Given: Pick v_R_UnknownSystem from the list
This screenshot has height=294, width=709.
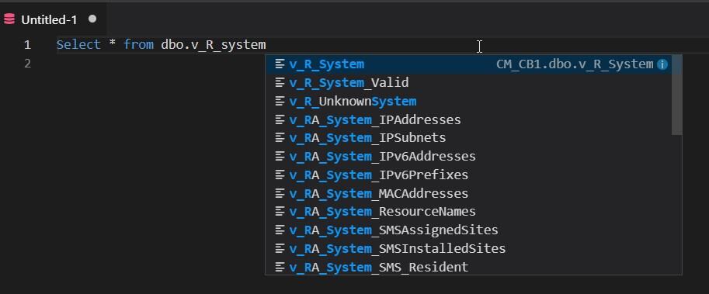Looking at the screenshot, I should click(x=468, y=101).
